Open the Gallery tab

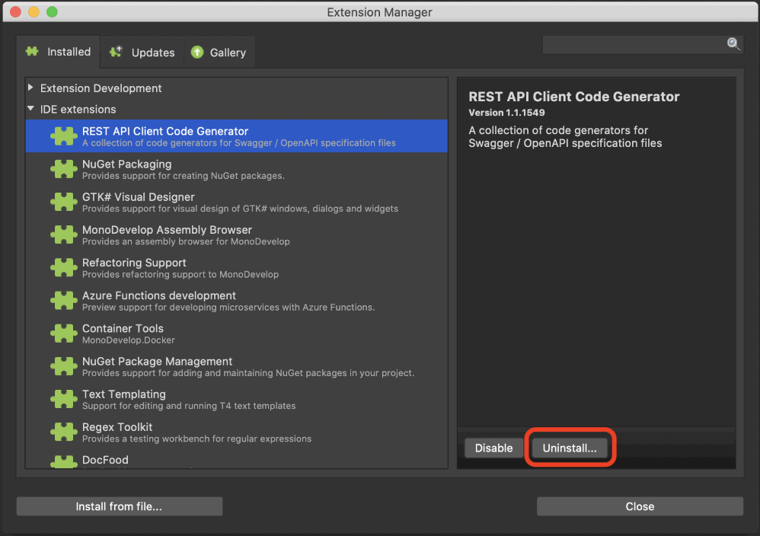(219, 53)
